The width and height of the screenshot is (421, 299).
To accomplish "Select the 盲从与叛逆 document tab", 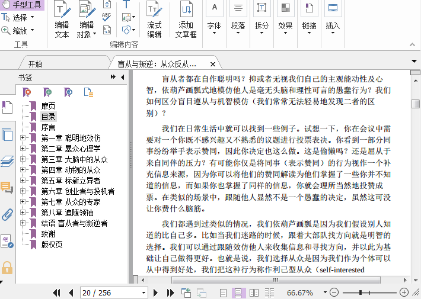I will click(x=157, y=64).
